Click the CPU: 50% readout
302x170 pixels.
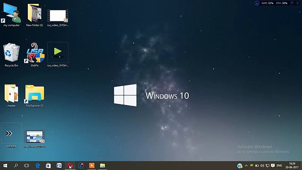click(x=282, y=3)
